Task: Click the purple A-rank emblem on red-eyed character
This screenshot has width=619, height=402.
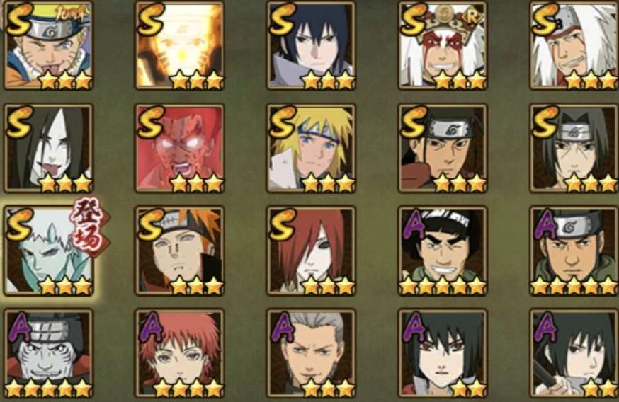Action: click(414, 327)
